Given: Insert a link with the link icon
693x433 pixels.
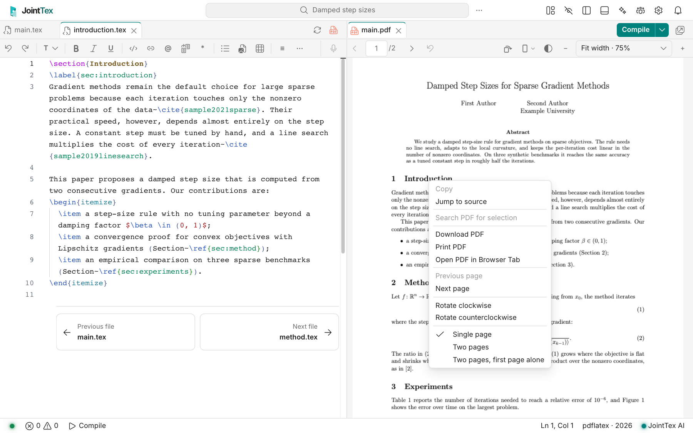Looking at the screenshot, I should (151, 48).
